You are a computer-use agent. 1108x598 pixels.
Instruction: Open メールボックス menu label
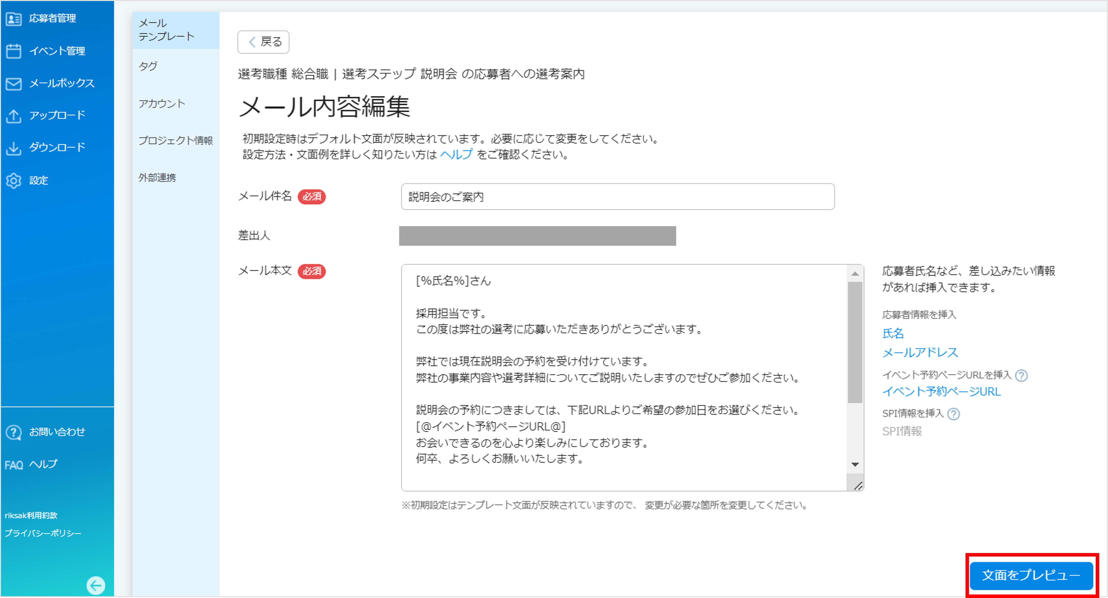(x=62, y=83)
